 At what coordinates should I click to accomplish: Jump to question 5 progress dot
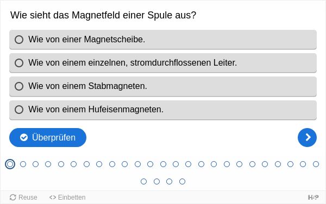click(x=61, y=164)
